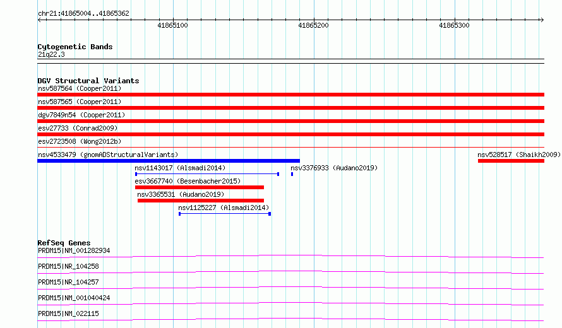Click the left arrowhead of the ruler
The width and height of the screenshot is (562, 328).
pos(39,20)
